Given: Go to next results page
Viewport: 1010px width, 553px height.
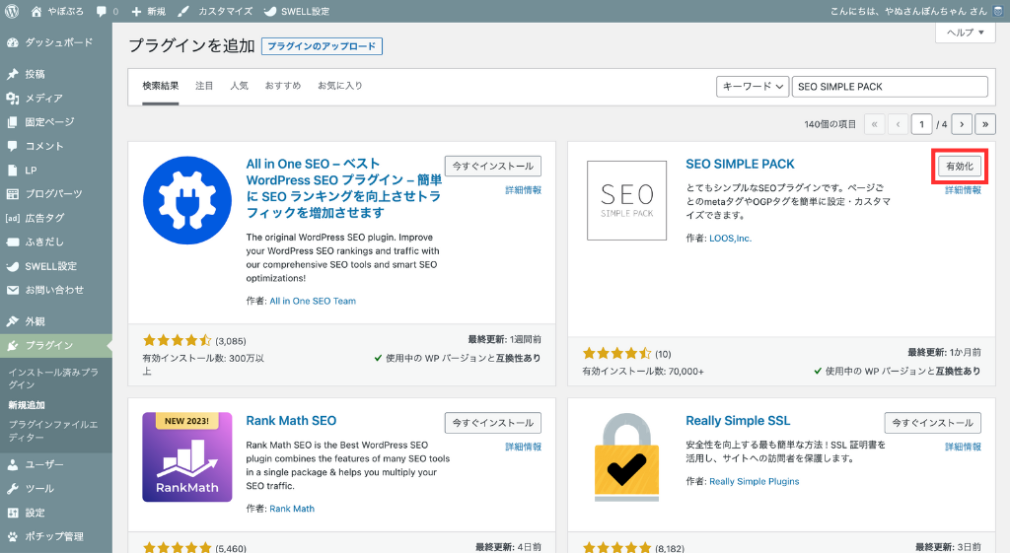Looking at the screenshot, I should coord(962,124).
